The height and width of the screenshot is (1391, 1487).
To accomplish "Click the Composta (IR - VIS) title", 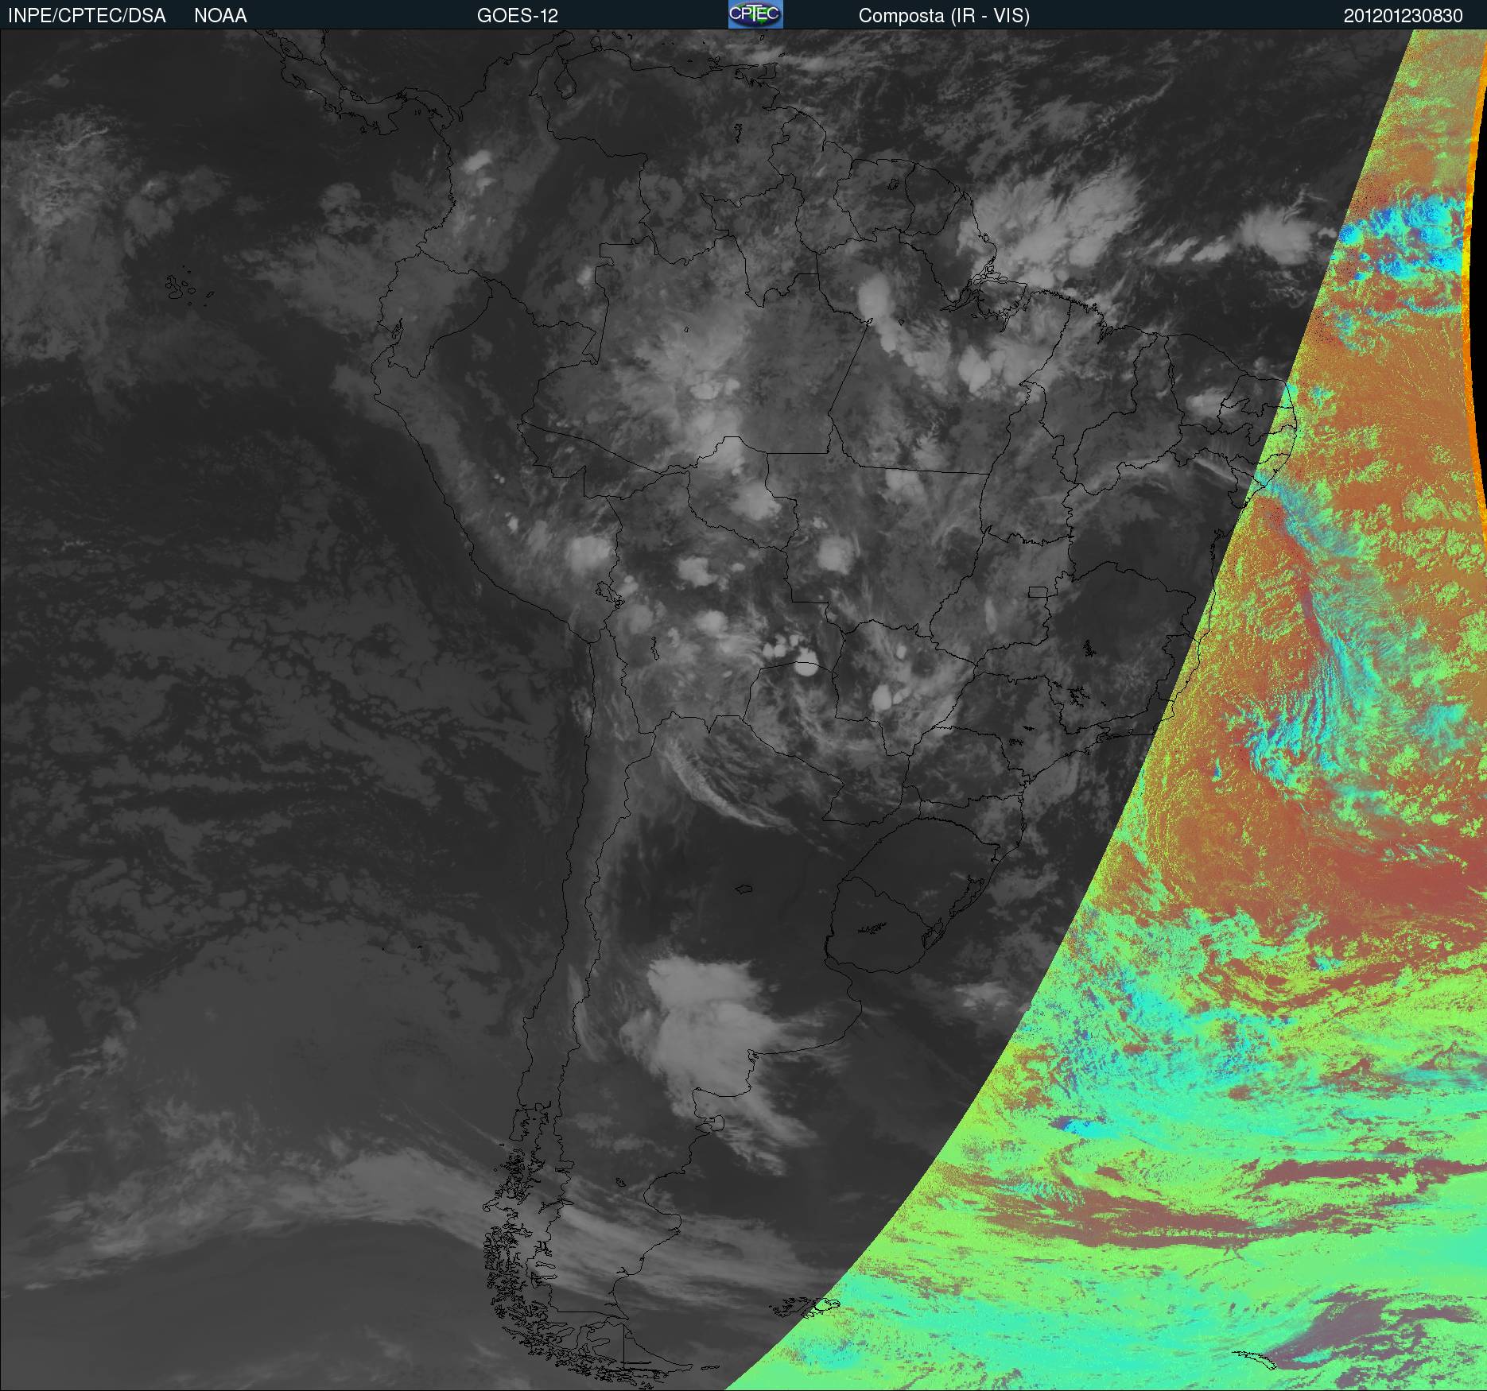I will coord(944,16).
